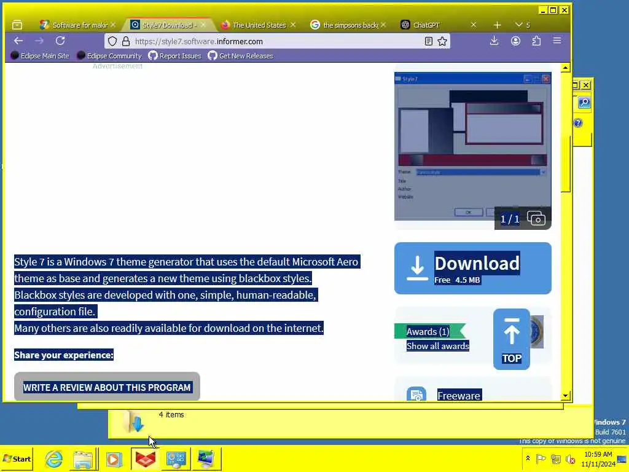Go back with the browser back arrow
Viewport: 629px width, 472px height.
pyautogui.click(x=18, y=41)
